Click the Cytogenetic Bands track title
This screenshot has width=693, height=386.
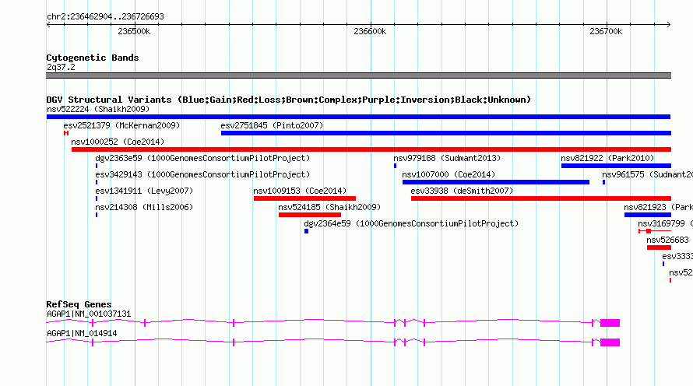pyautogui.click(x=93, y=58)
